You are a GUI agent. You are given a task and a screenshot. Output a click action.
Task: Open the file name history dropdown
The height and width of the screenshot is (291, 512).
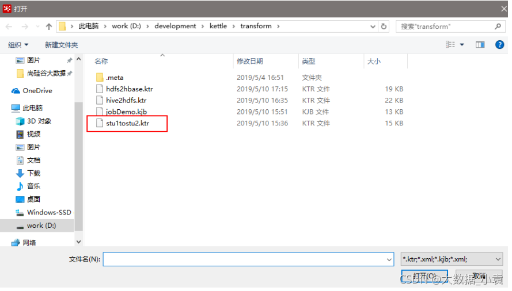(389, 260)
